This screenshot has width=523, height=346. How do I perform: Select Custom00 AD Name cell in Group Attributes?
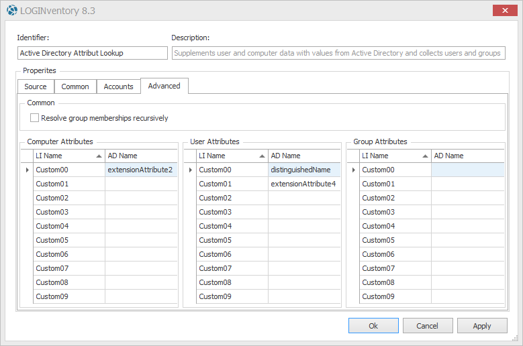pos(467,170)
